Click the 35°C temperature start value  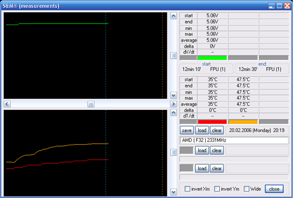click(x=212, y=80)
